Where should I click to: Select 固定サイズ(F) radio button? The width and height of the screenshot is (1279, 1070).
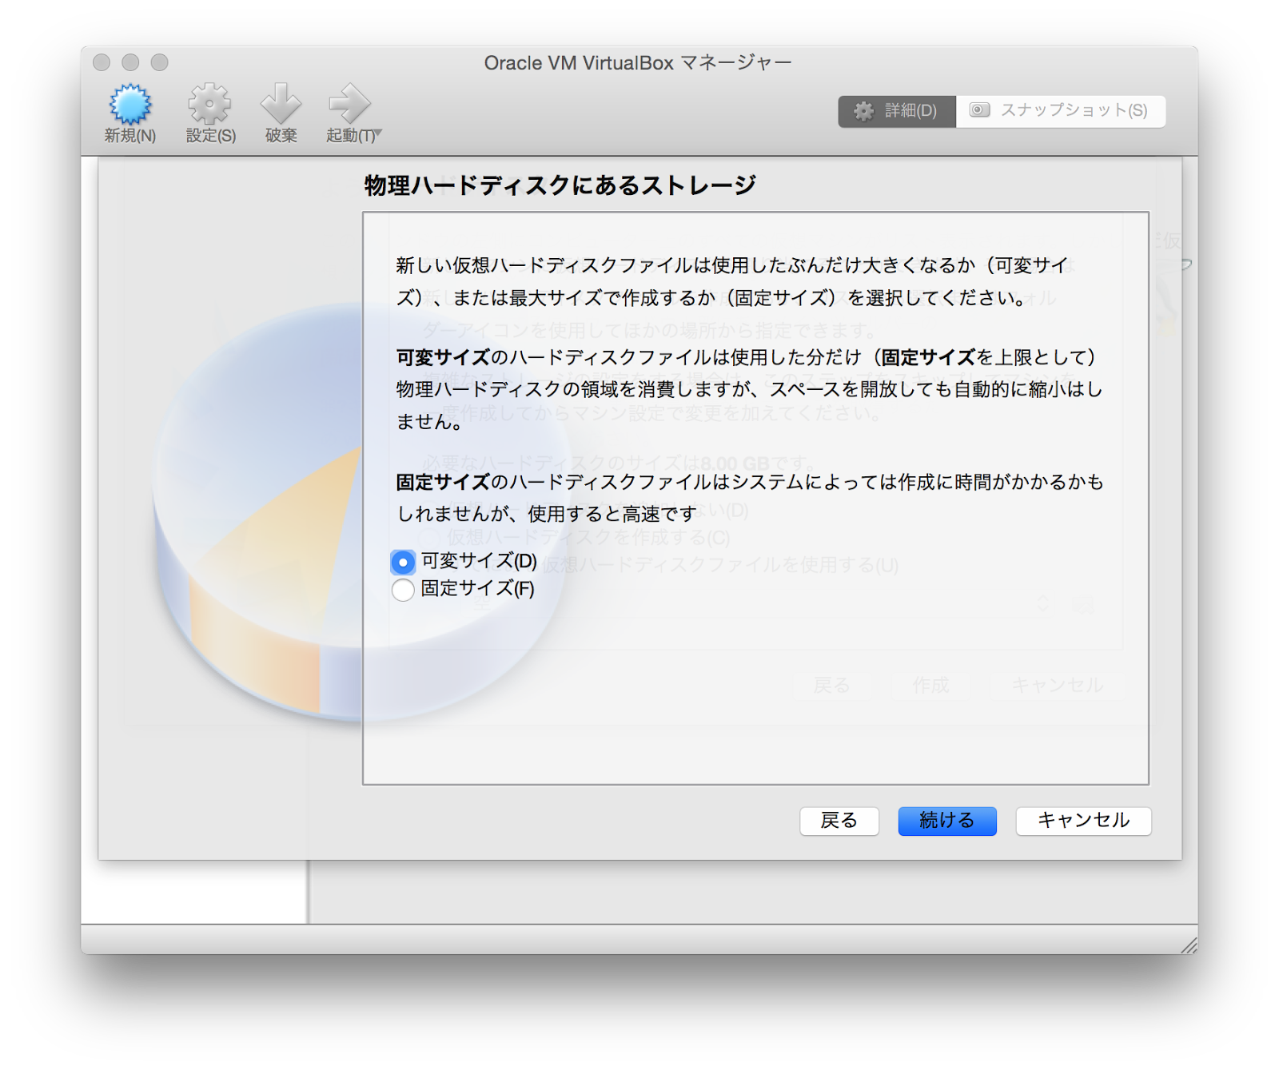pyautogui.click(x=403, y=591)
